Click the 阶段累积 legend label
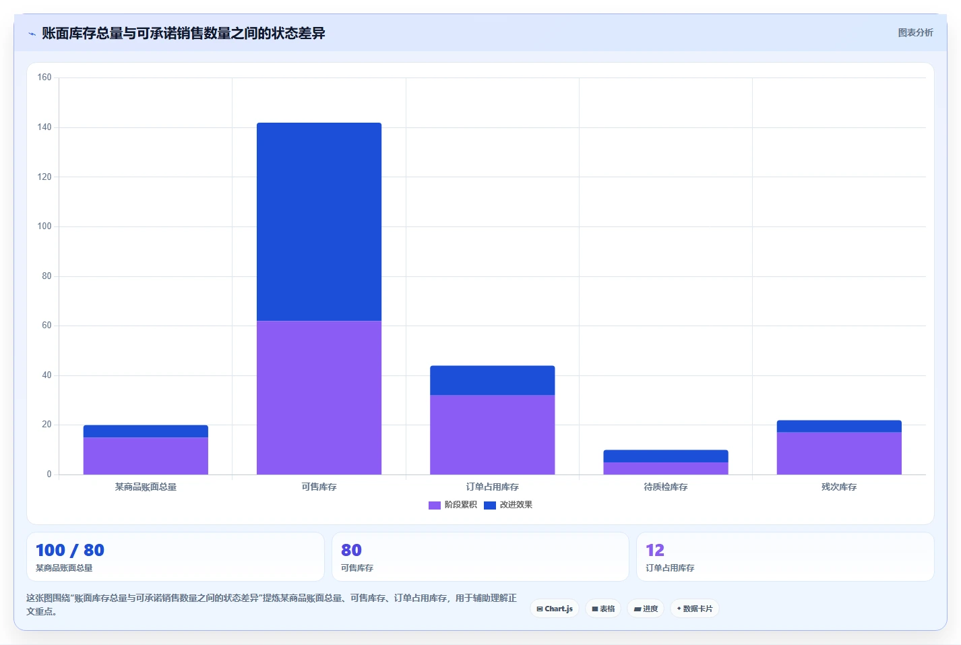 pos(461,505)
